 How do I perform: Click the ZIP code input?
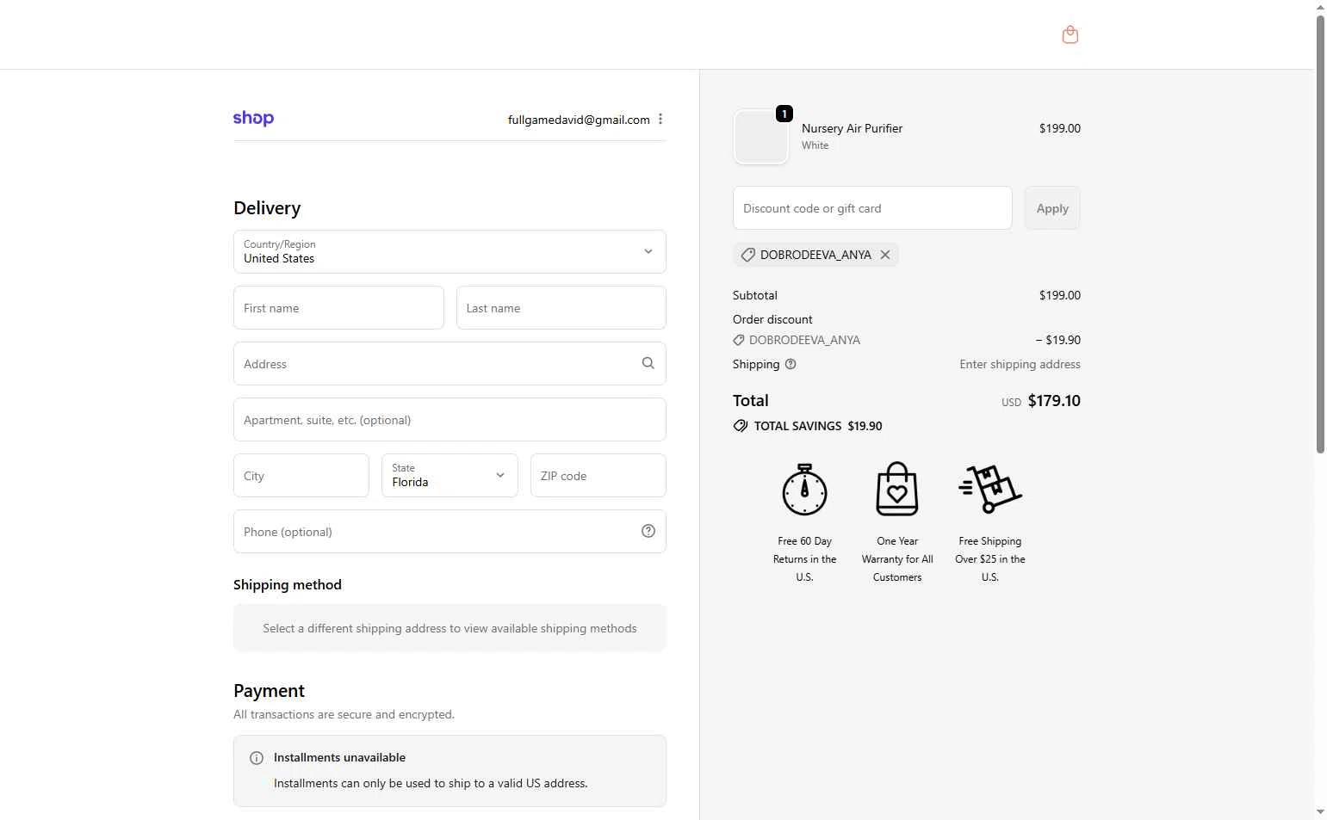598,476
